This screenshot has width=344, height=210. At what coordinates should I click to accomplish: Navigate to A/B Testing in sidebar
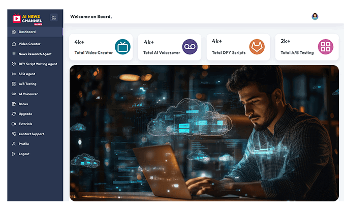pos(27,84)
